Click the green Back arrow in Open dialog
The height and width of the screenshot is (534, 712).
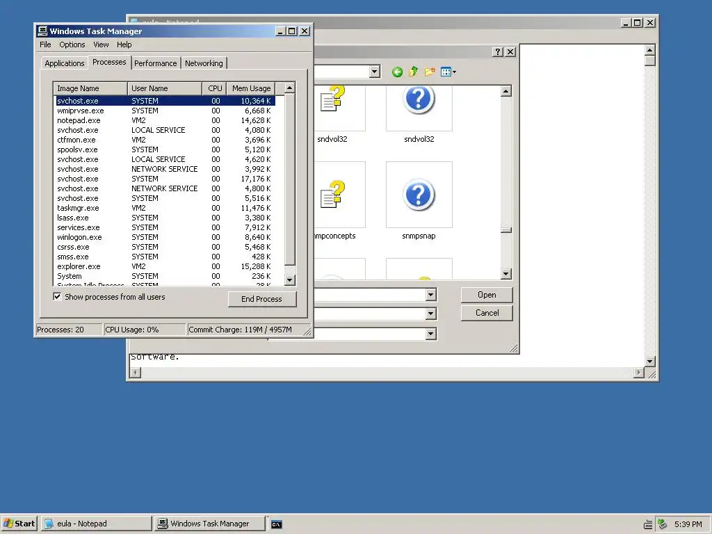pyautogui.click(x=397, y=72)
